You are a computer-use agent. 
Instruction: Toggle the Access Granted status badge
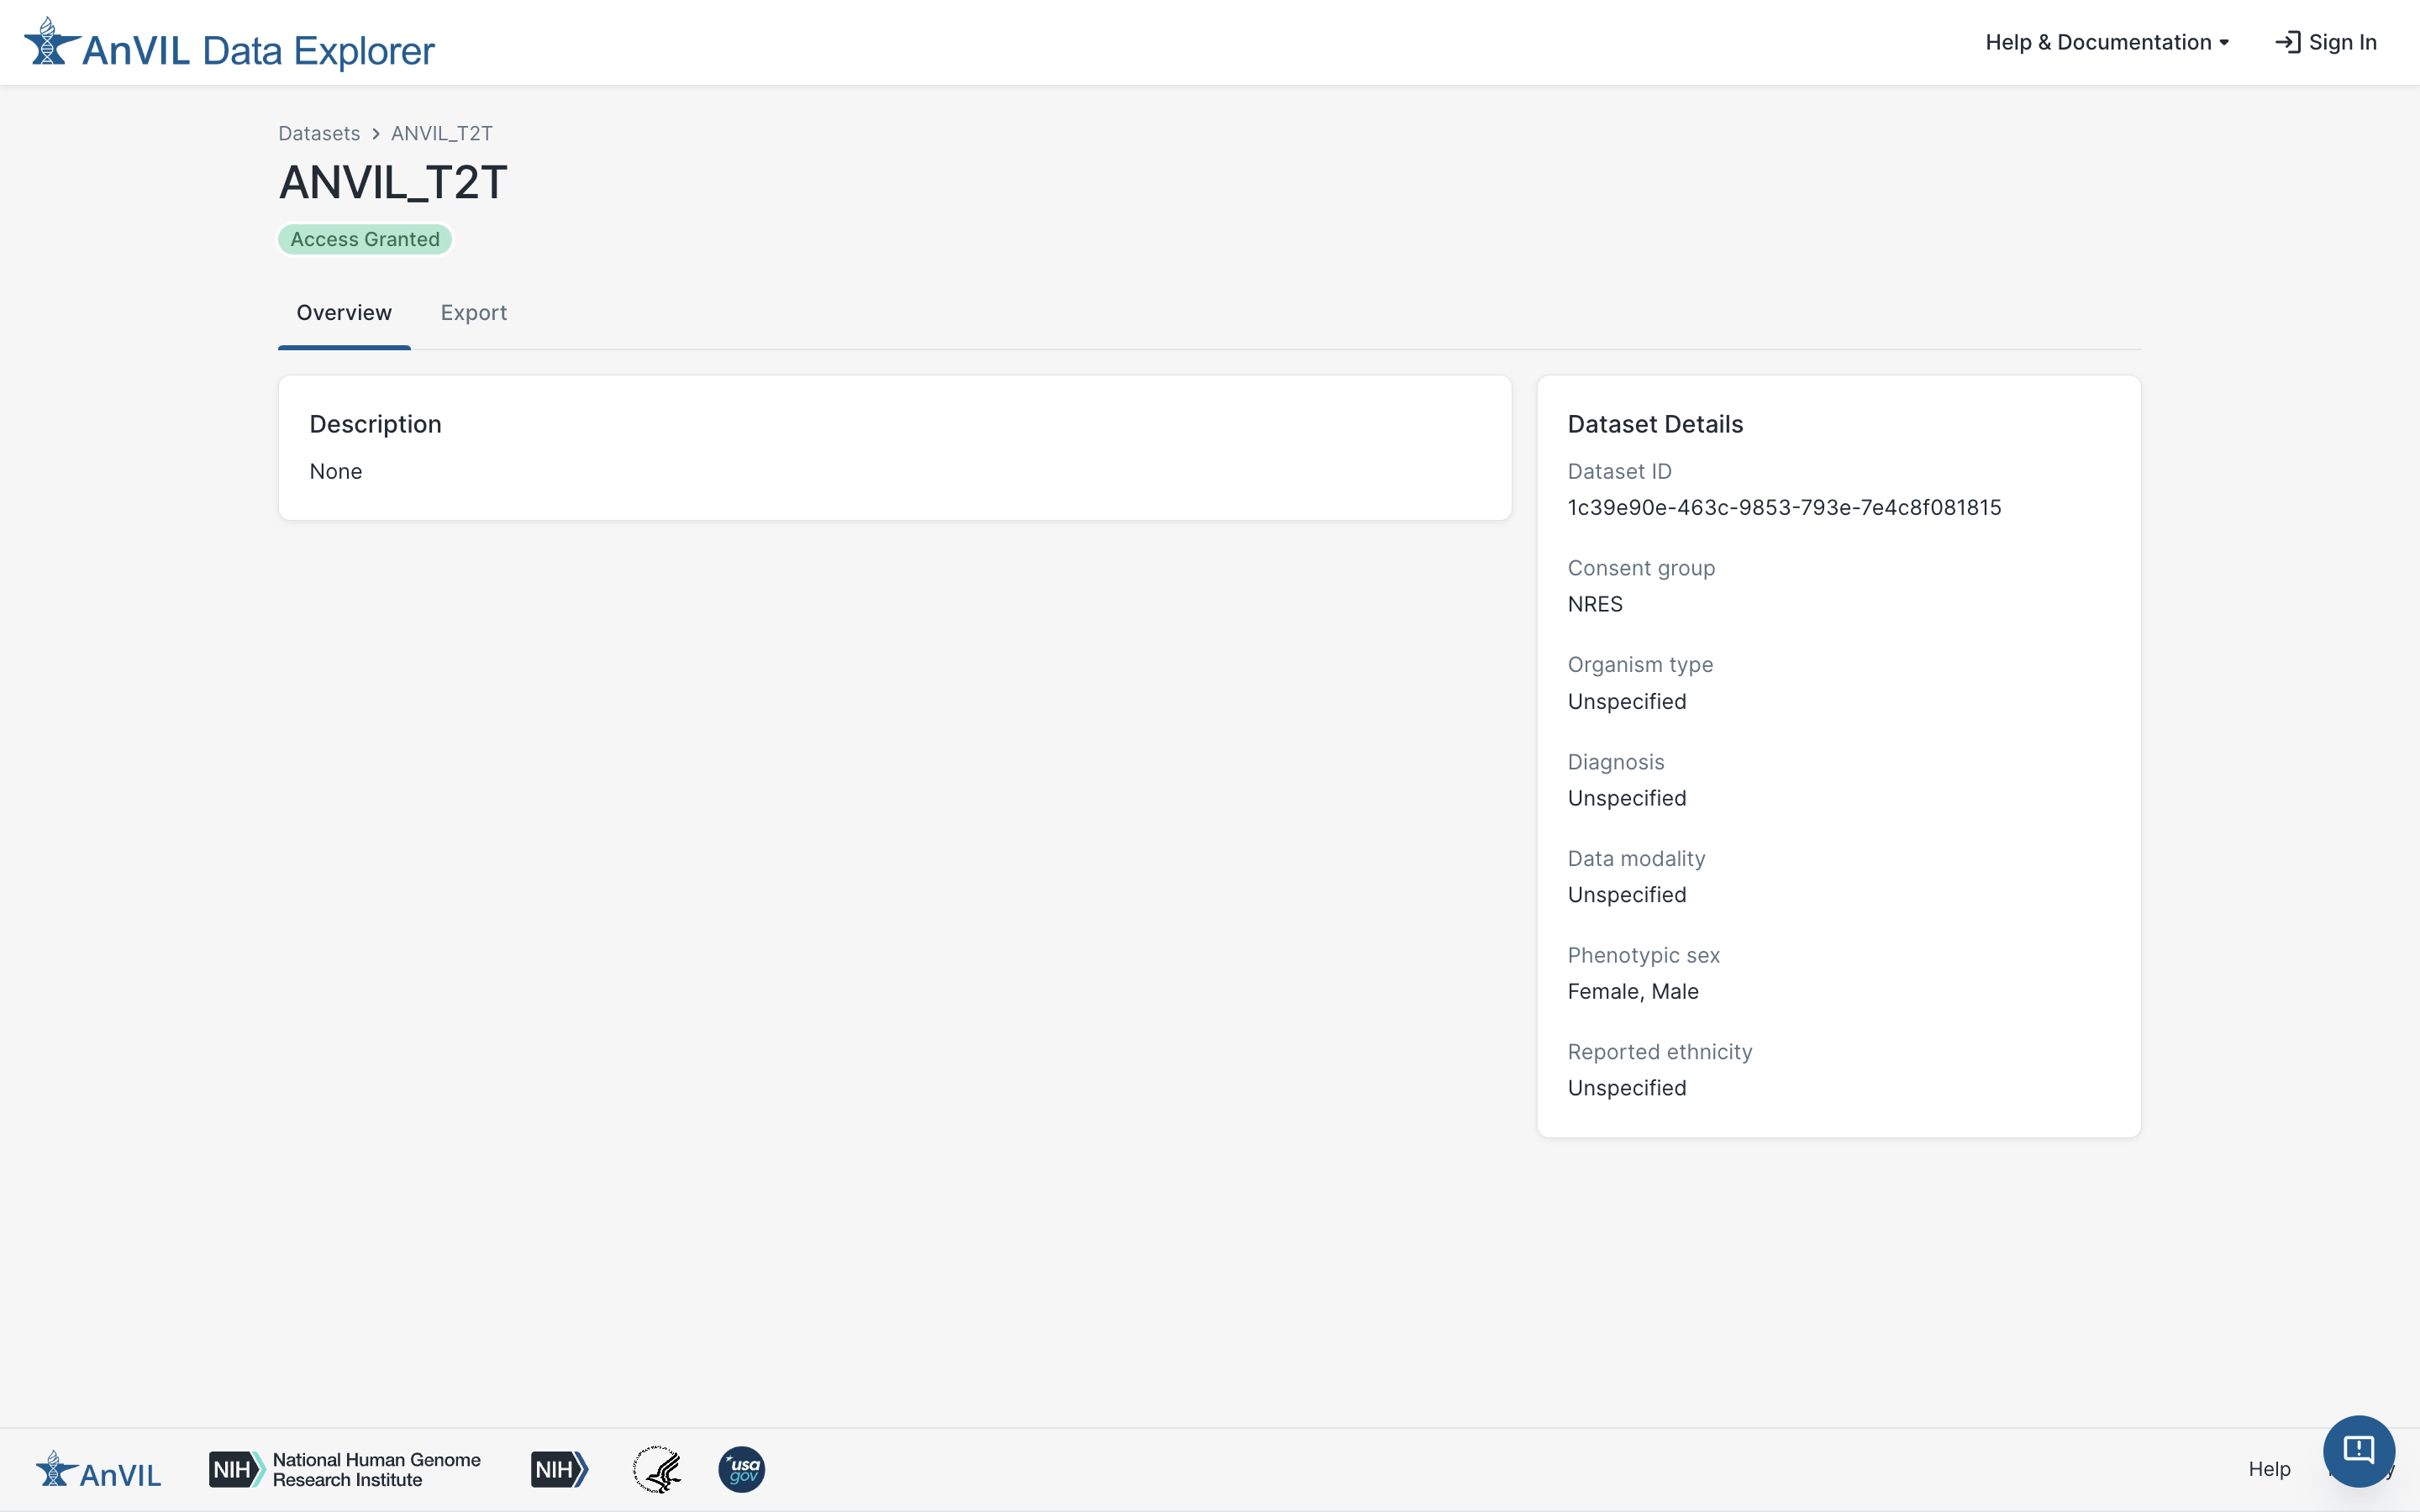366,239
